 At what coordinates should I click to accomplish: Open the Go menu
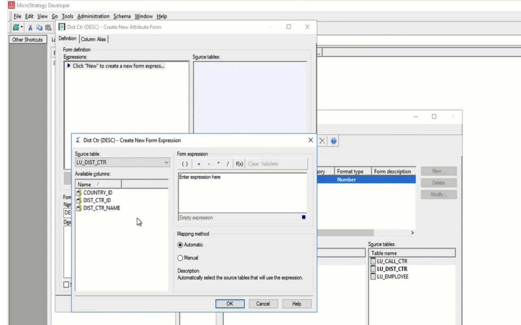[55, 16]
